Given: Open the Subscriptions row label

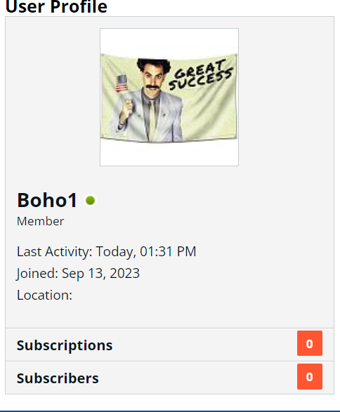Looking at the screenshot, I should 65,345.
